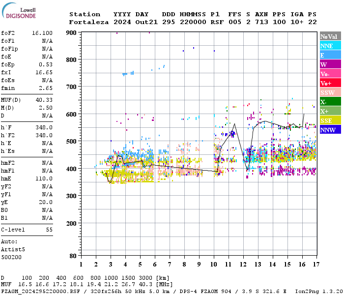The width and height of the screenshot is (344, 295).
Task: Select the 220000 time value
Action: coord(193,22)
